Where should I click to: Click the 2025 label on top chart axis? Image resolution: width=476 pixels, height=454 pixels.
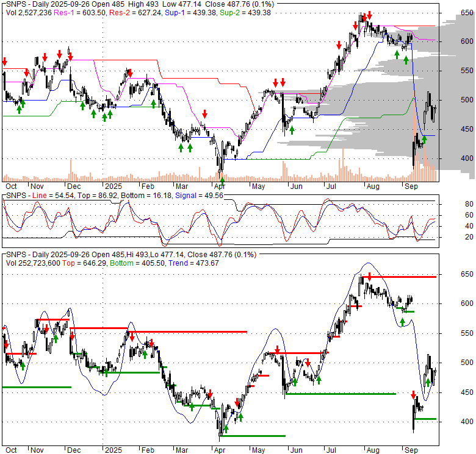(114, 186)
